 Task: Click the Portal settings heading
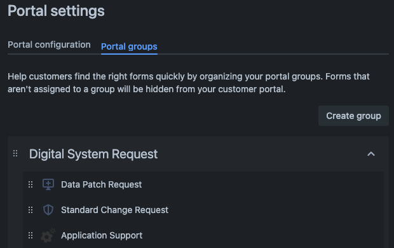56,11
